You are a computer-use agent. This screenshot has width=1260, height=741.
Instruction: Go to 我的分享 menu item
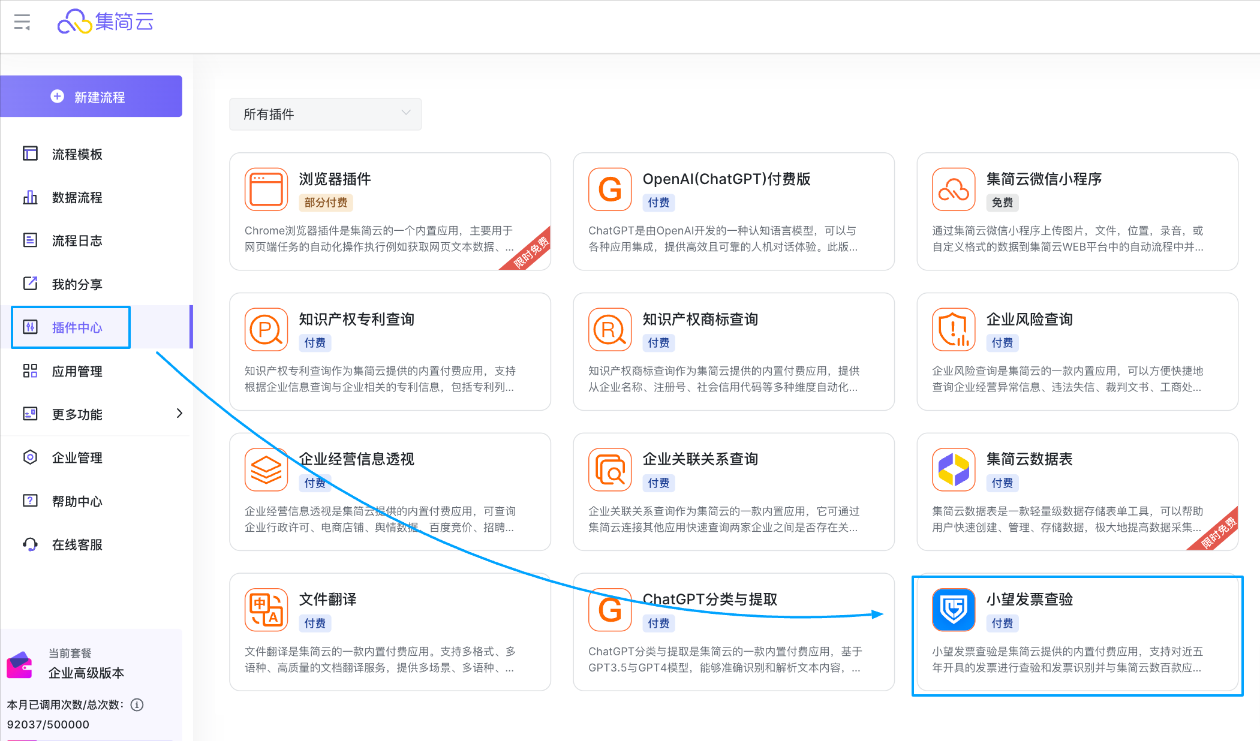[96, 284]
